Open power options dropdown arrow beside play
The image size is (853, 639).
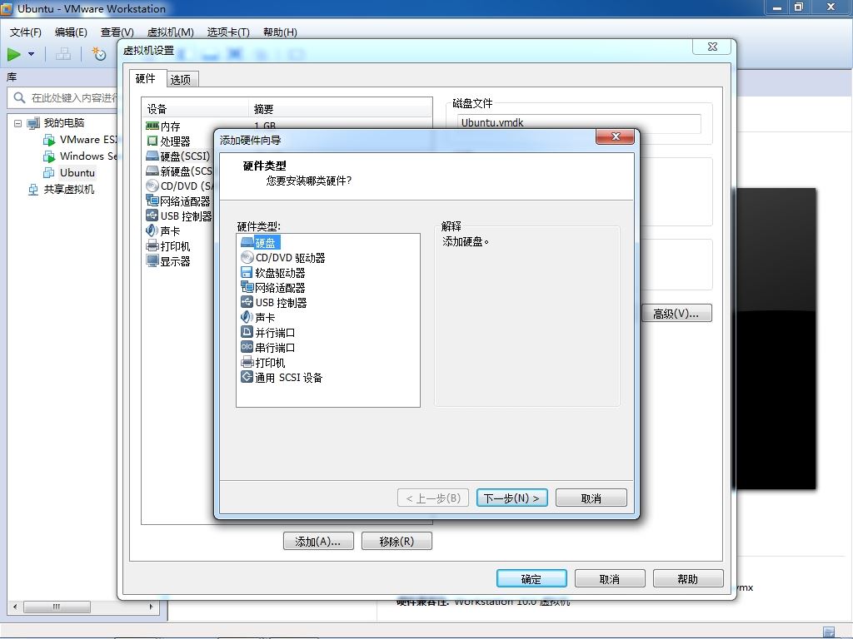pyautogui.click(x=31, y=54)
